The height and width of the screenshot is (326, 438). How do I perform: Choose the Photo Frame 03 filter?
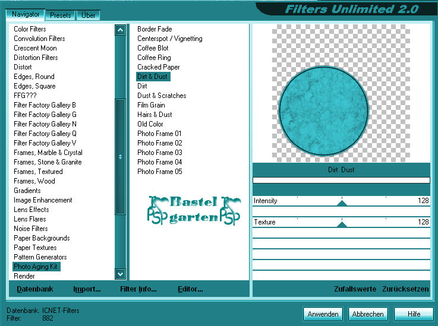(x=159, y=153)
